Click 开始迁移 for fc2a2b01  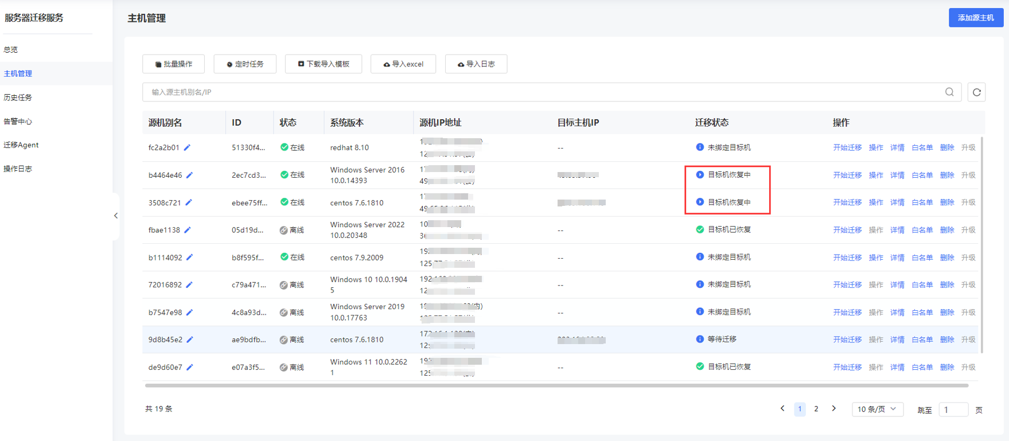pos(847,147)
